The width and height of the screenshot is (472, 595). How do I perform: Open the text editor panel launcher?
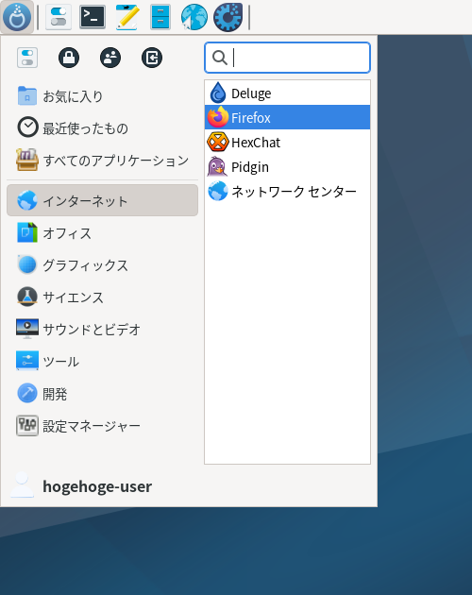coord(126,17)
